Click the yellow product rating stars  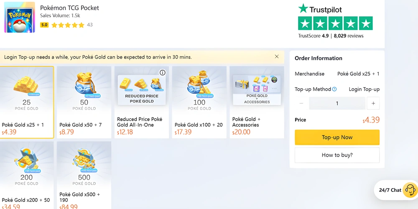tap(68, 25)
